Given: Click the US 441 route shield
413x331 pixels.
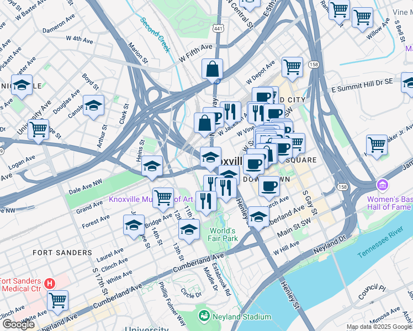Looking at the screenshot, I should 218,29.
